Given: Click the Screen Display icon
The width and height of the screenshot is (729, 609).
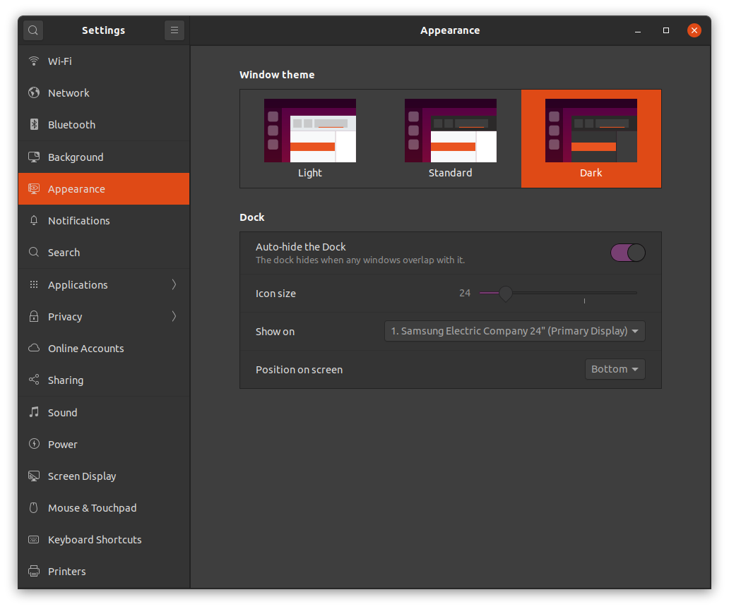Looking at the screenshot, I should pos(34,476).
